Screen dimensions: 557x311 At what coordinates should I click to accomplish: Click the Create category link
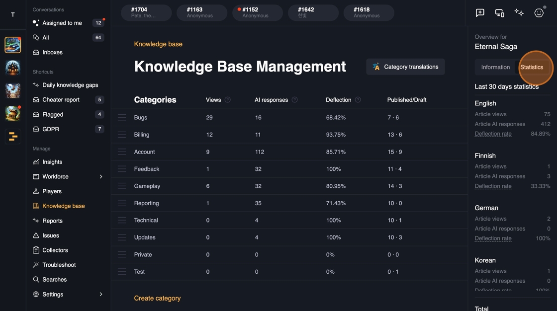click(x=157, y=299)
